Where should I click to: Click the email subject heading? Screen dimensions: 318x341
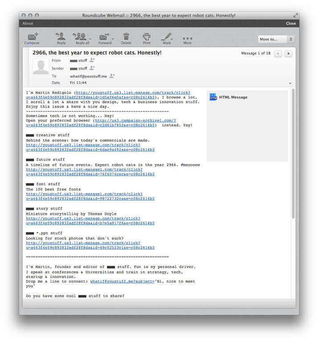click(97, 53)
